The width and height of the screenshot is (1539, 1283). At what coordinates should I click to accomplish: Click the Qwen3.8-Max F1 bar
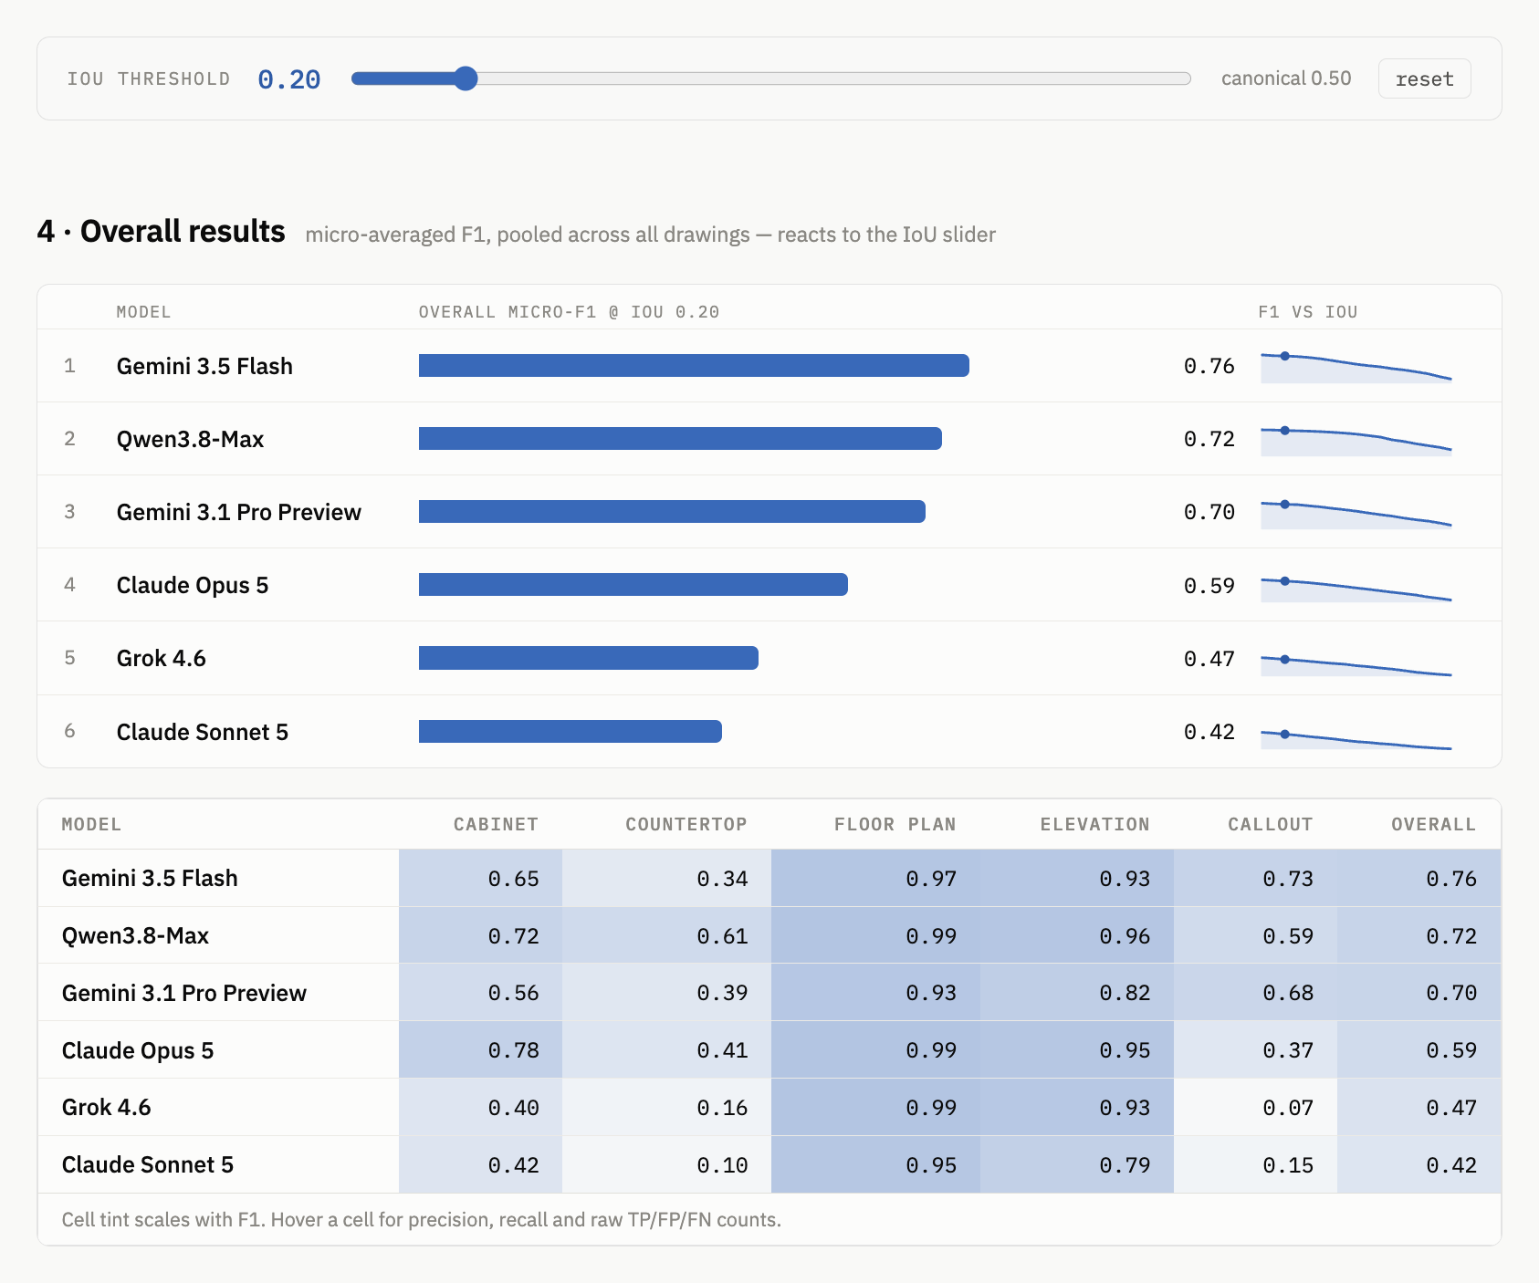tap(680, 439)
